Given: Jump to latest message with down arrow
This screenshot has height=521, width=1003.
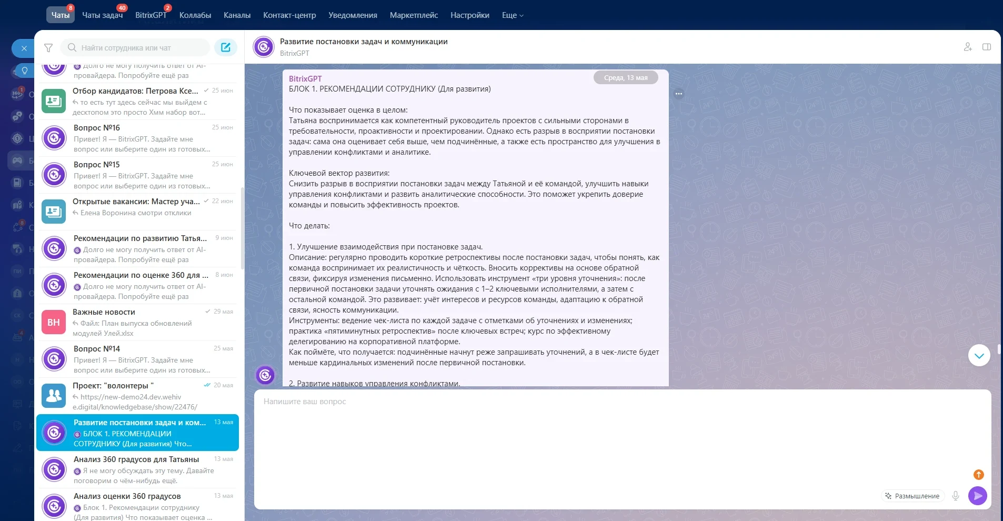Looking at the screenshot, I should click(979, 356).
